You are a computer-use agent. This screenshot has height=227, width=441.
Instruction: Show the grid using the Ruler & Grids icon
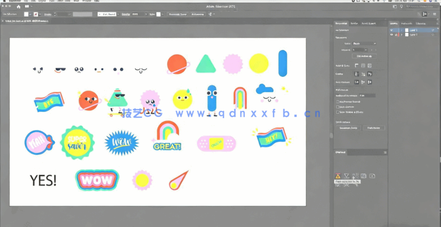coord(363,66)
